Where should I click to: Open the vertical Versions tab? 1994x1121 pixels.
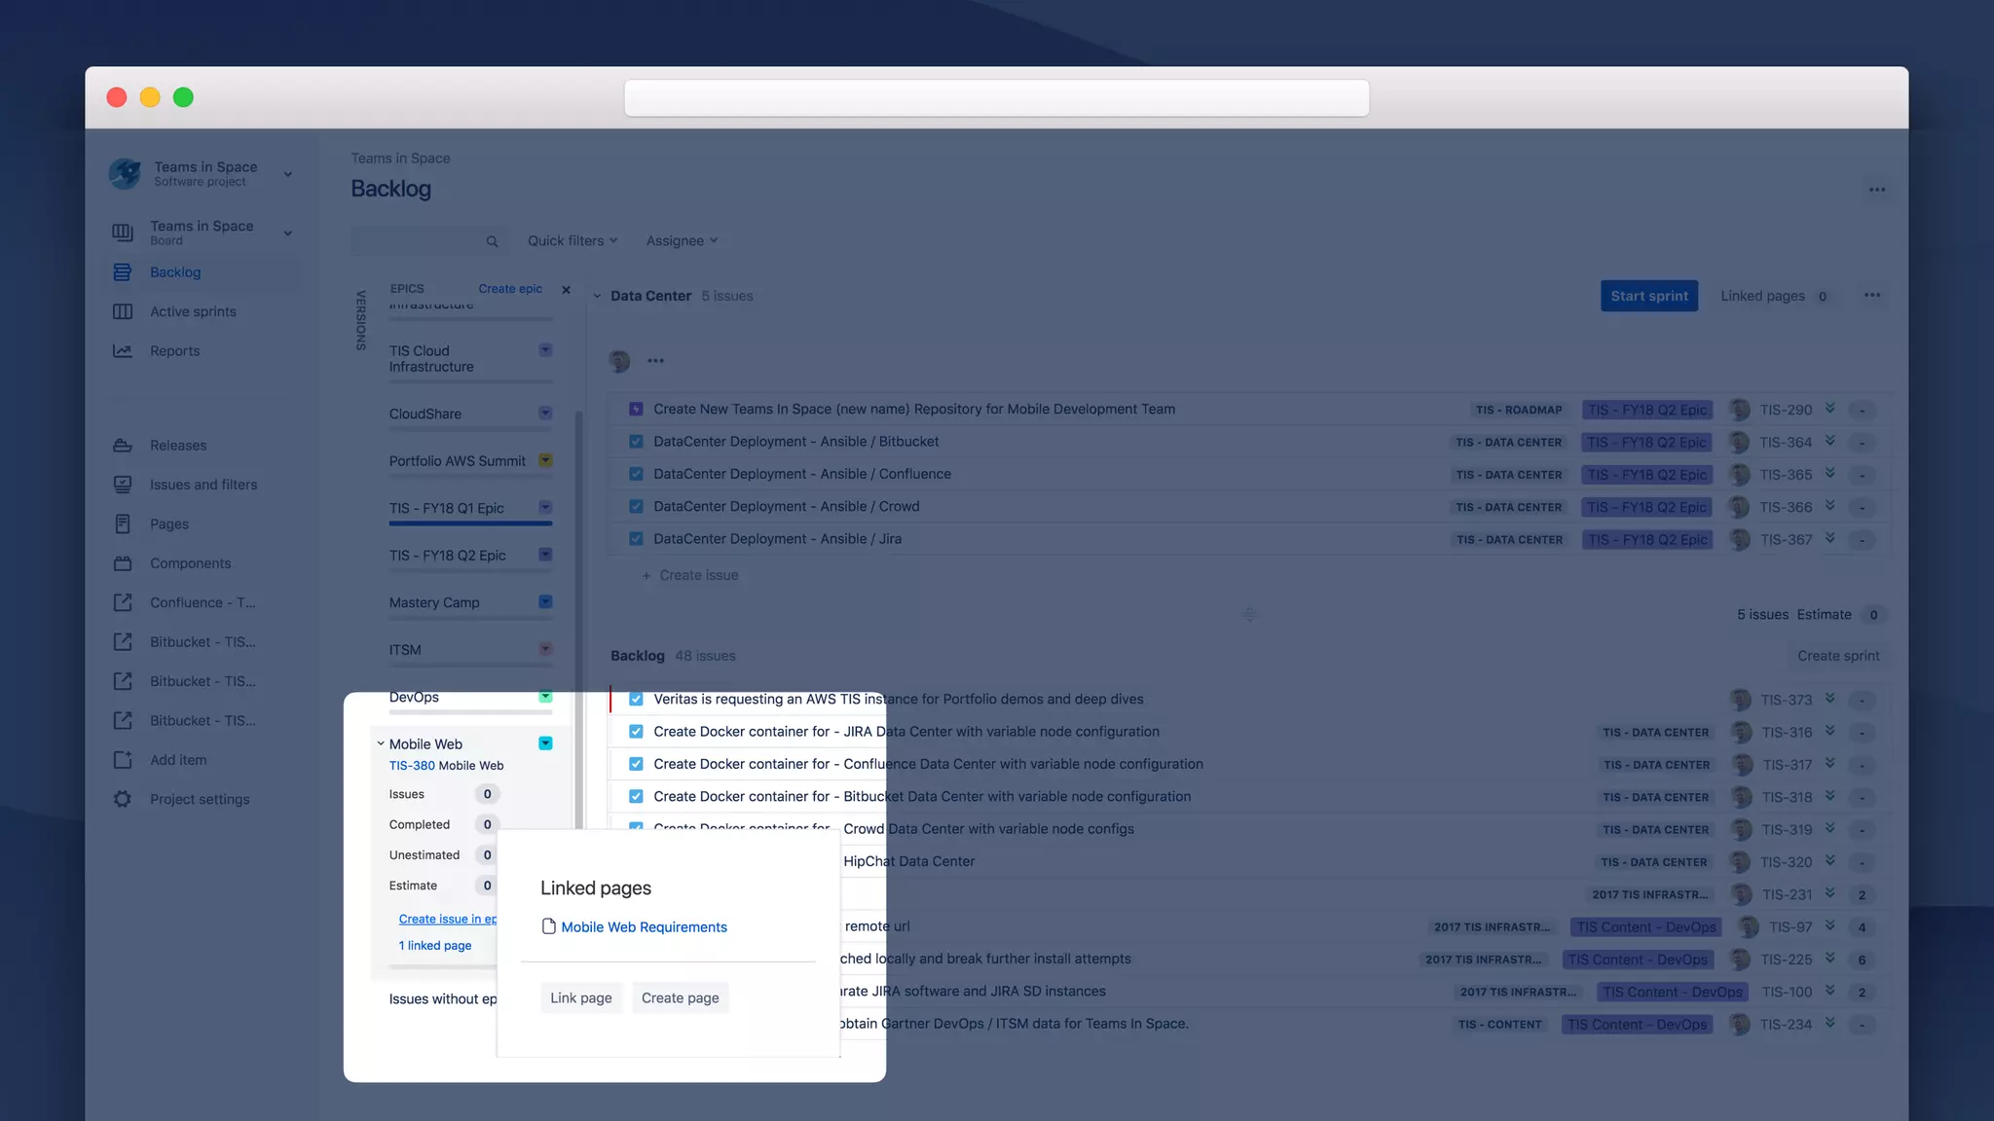tap(360, 320)
